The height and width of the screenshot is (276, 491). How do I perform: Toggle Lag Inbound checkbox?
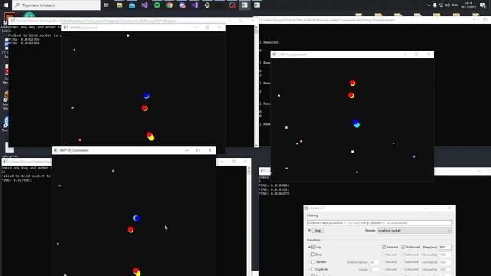pyautogui.click(x=384, y=247)
